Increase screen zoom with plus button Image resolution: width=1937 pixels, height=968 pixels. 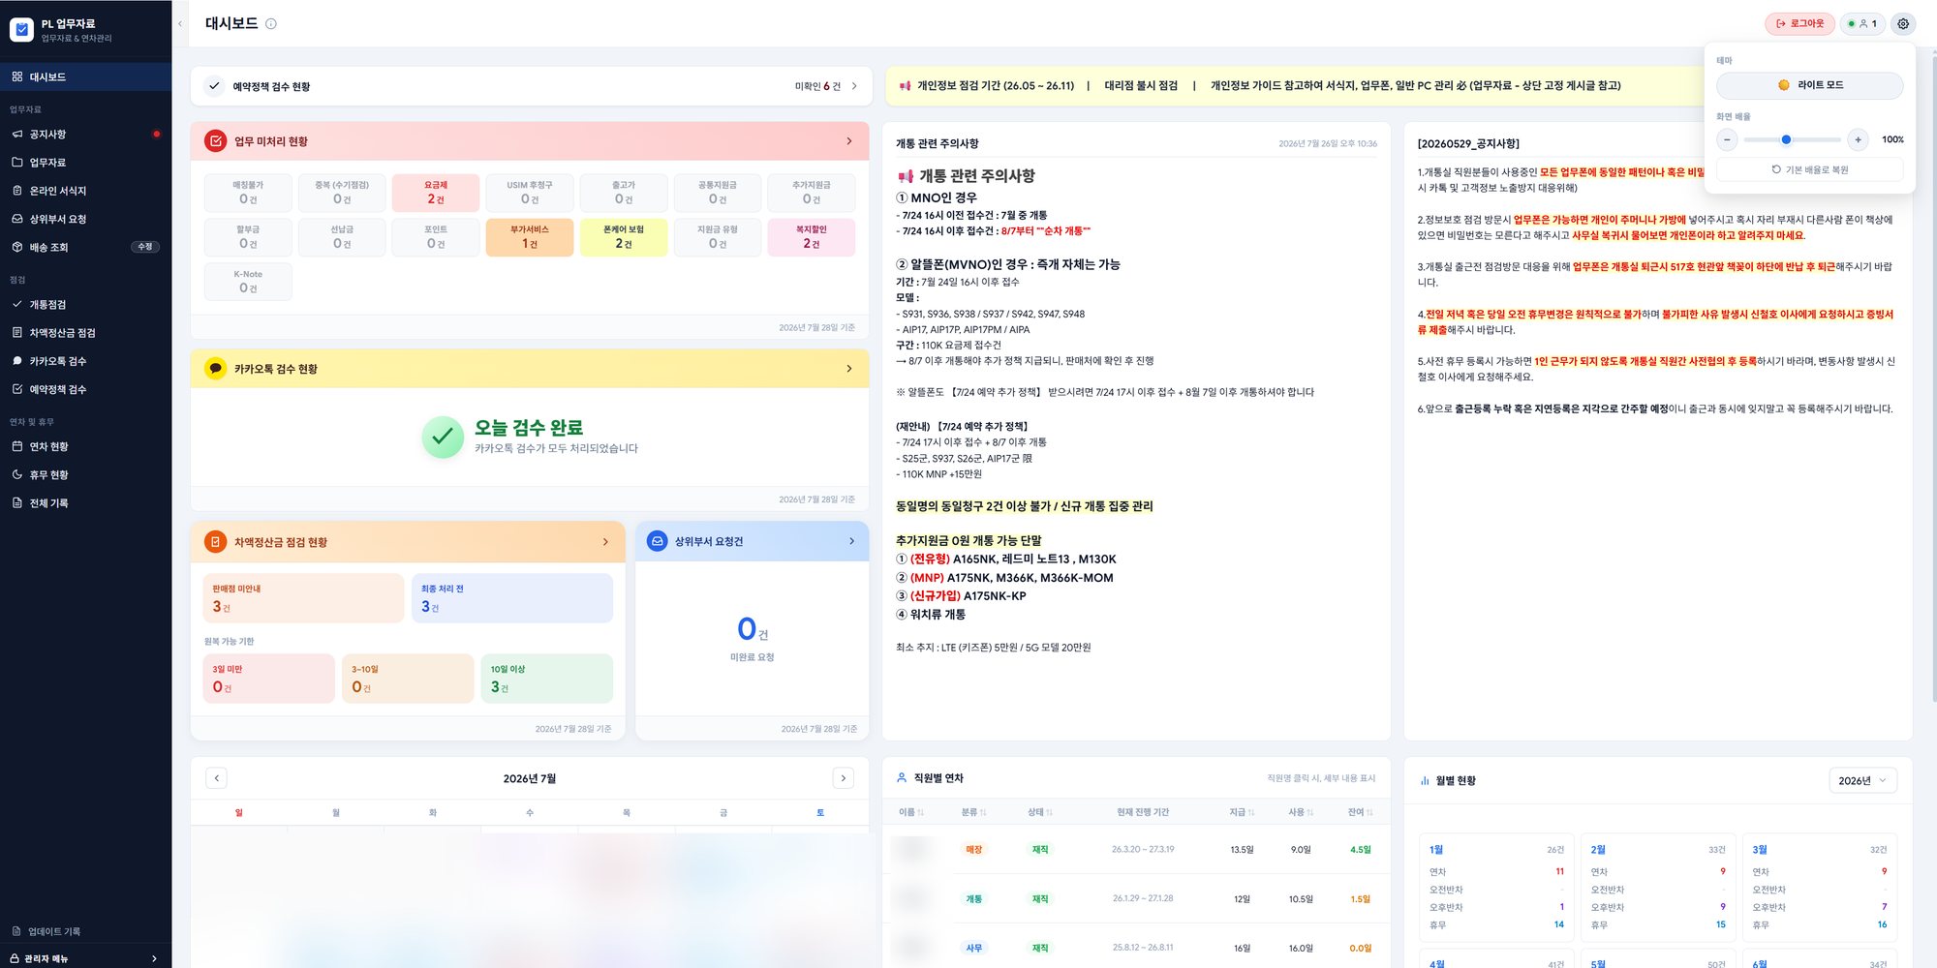(x=1858, y=139)
